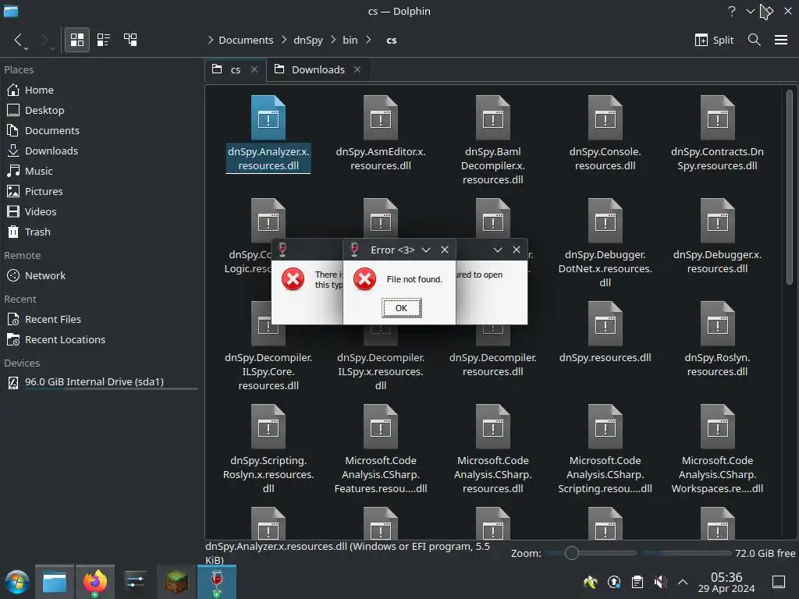Select Microsoft.CodeAnalysis.CSharp.Scripting resources file
The height and width of the screenshot is (599, 799).
click(x=605, y=449)
